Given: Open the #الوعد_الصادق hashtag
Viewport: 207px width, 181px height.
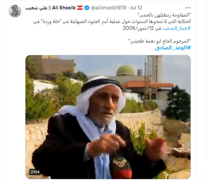Looking at the screenshot, I should 173,48.
